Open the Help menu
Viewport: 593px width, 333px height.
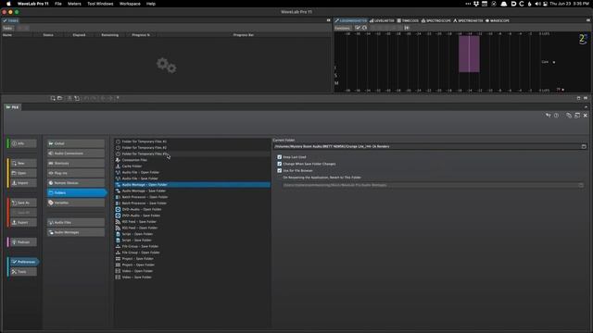[x=151, y=4]
